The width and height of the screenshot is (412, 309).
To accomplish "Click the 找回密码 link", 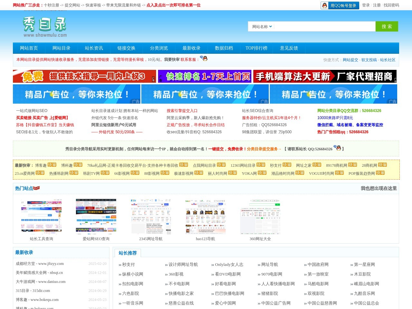I will click(x=391, y=5).
